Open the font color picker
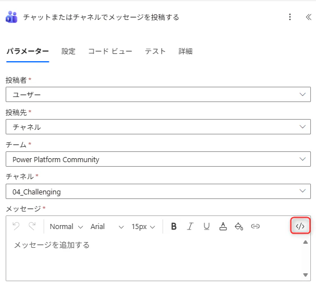This screenshot has width=316, height=288. point(223,226)
